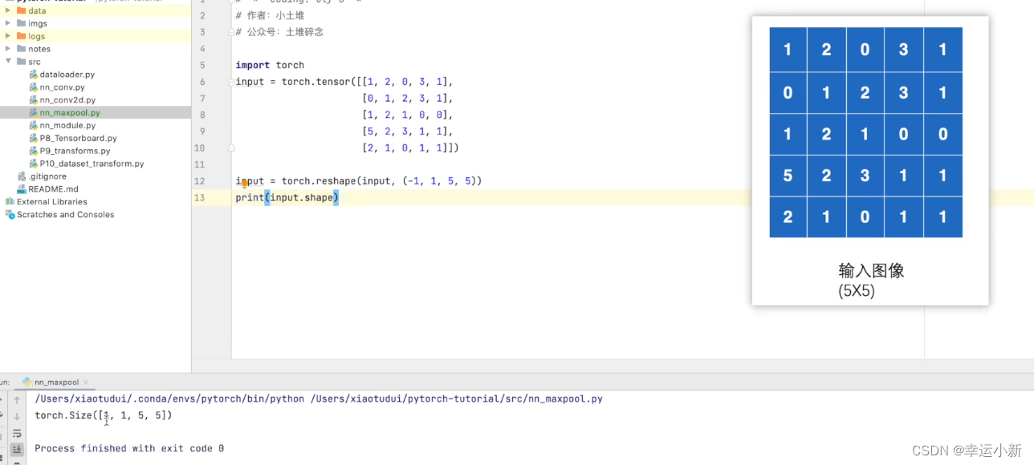Expand the notes folder arrow
Image resolution: width=1034 pixels, height=465 pixels.
(x=8, y=49)
